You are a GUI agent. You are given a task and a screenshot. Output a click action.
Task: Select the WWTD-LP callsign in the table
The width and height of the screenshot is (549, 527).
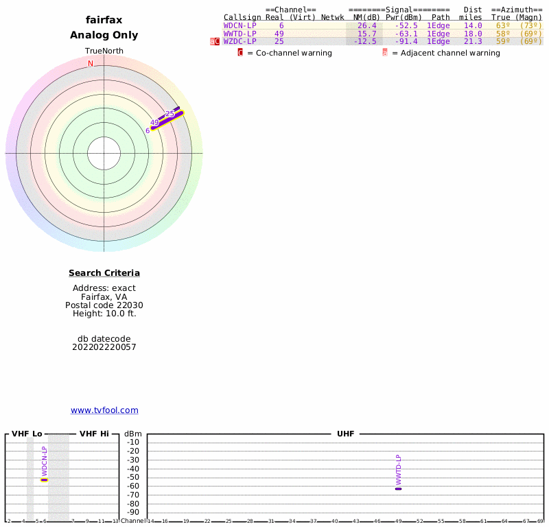click(240, 34)
